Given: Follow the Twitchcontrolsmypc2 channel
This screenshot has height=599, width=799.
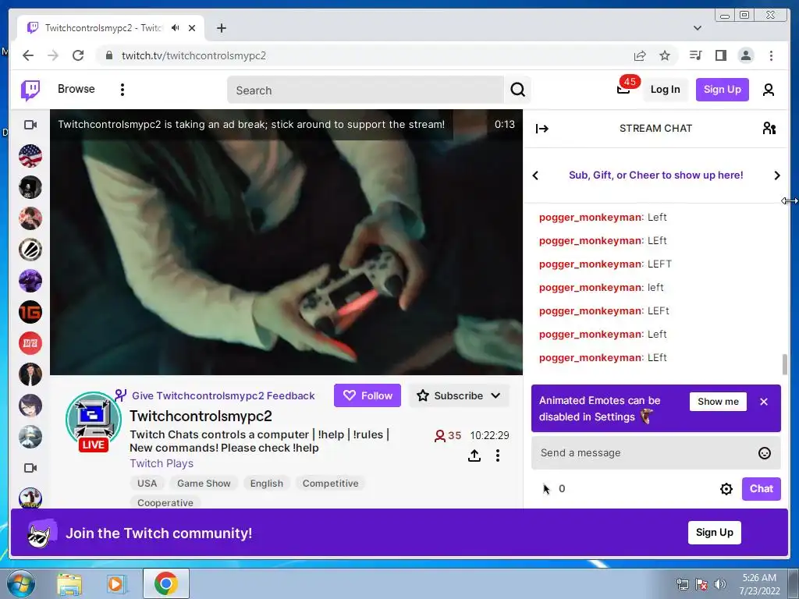Looking at the screenshot, I should 368,395.
